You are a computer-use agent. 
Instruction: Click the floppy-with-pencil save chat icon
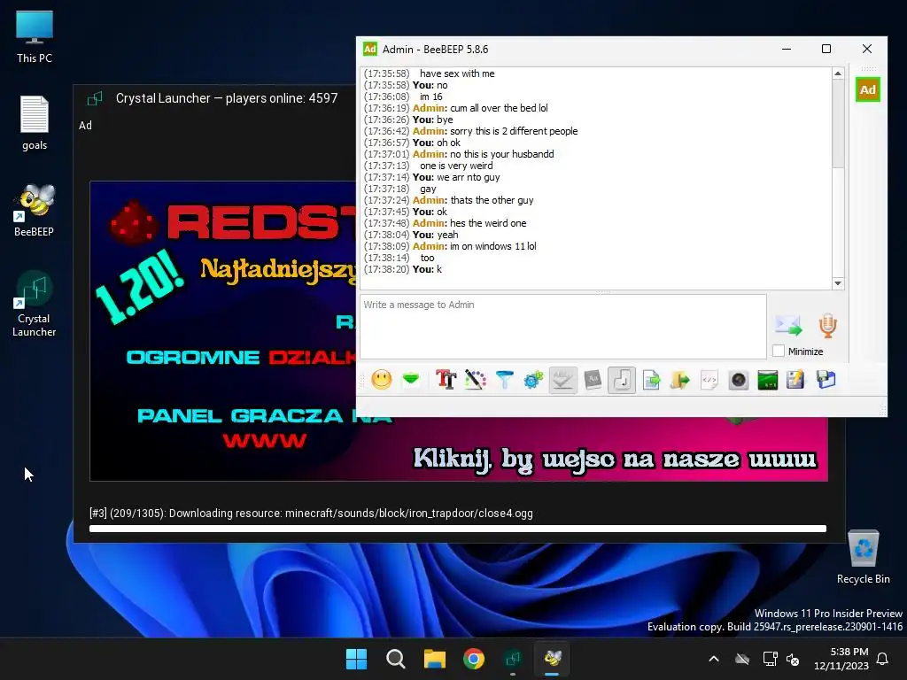coord(796,380)
